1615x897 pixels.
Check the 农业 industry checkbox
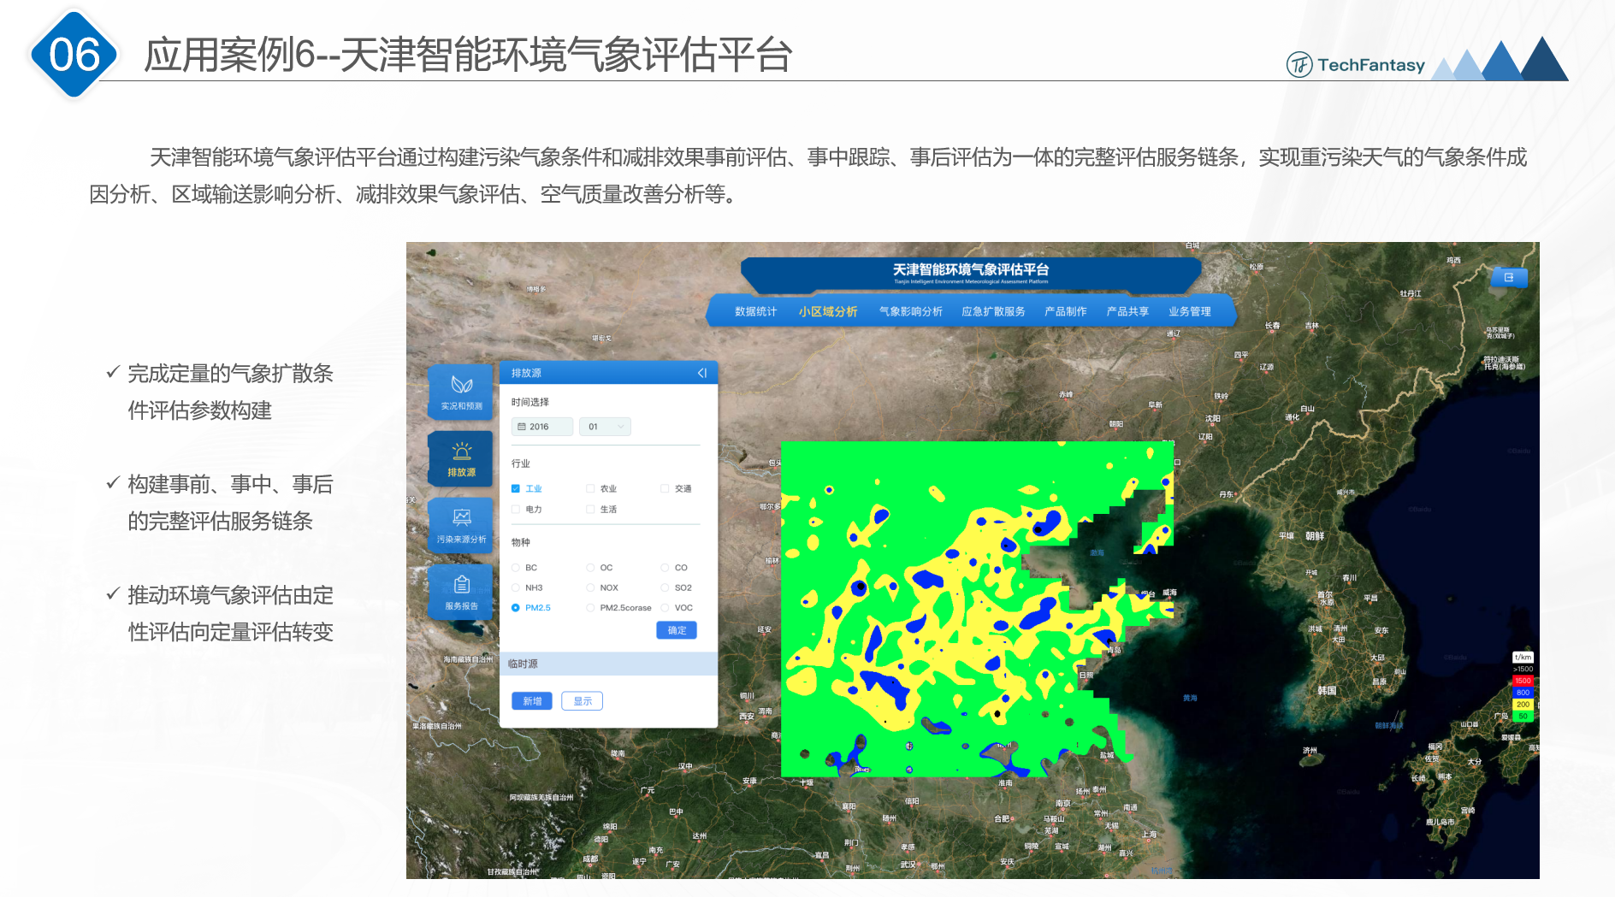(x=590, y=488)
